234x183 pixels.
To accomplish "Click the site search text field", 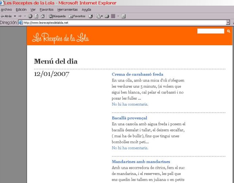I will (x=211, y=31).
